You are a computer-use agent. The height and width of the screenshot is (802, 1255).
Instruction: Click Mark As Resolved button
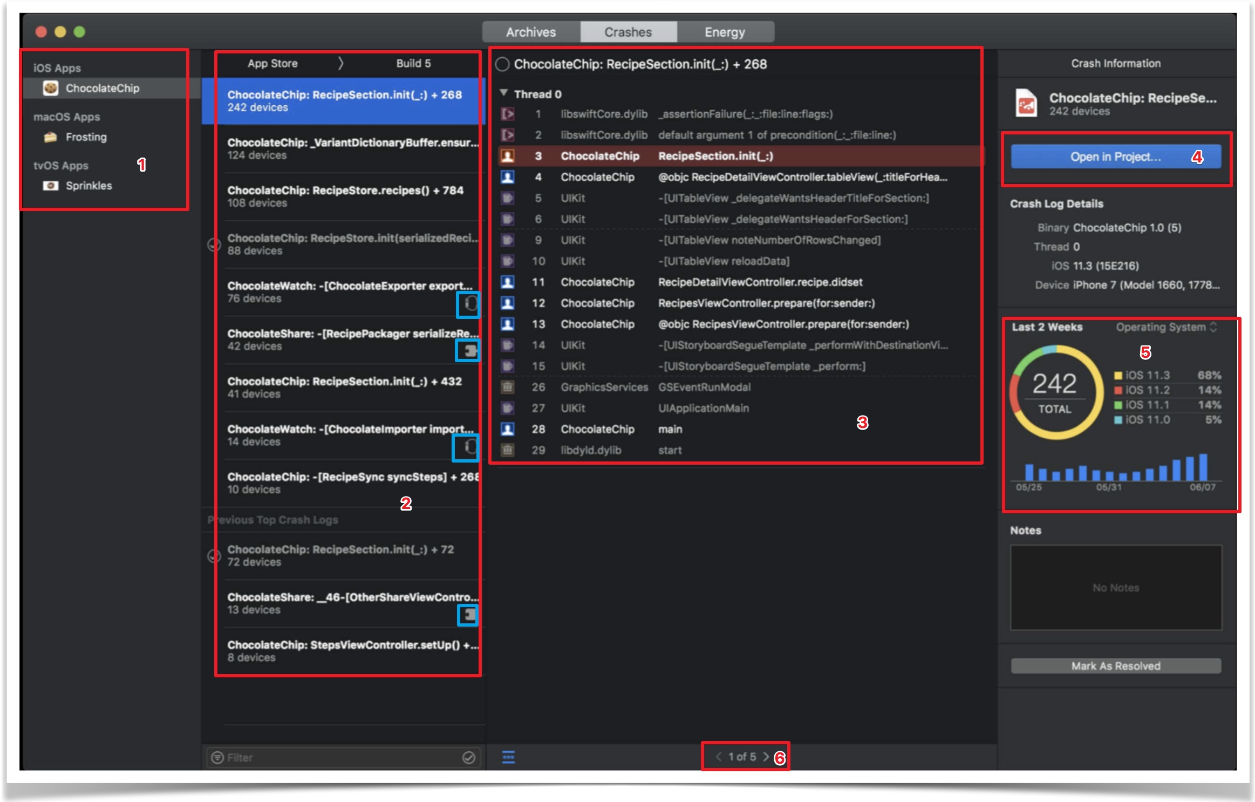click(x=1115, y=666)
